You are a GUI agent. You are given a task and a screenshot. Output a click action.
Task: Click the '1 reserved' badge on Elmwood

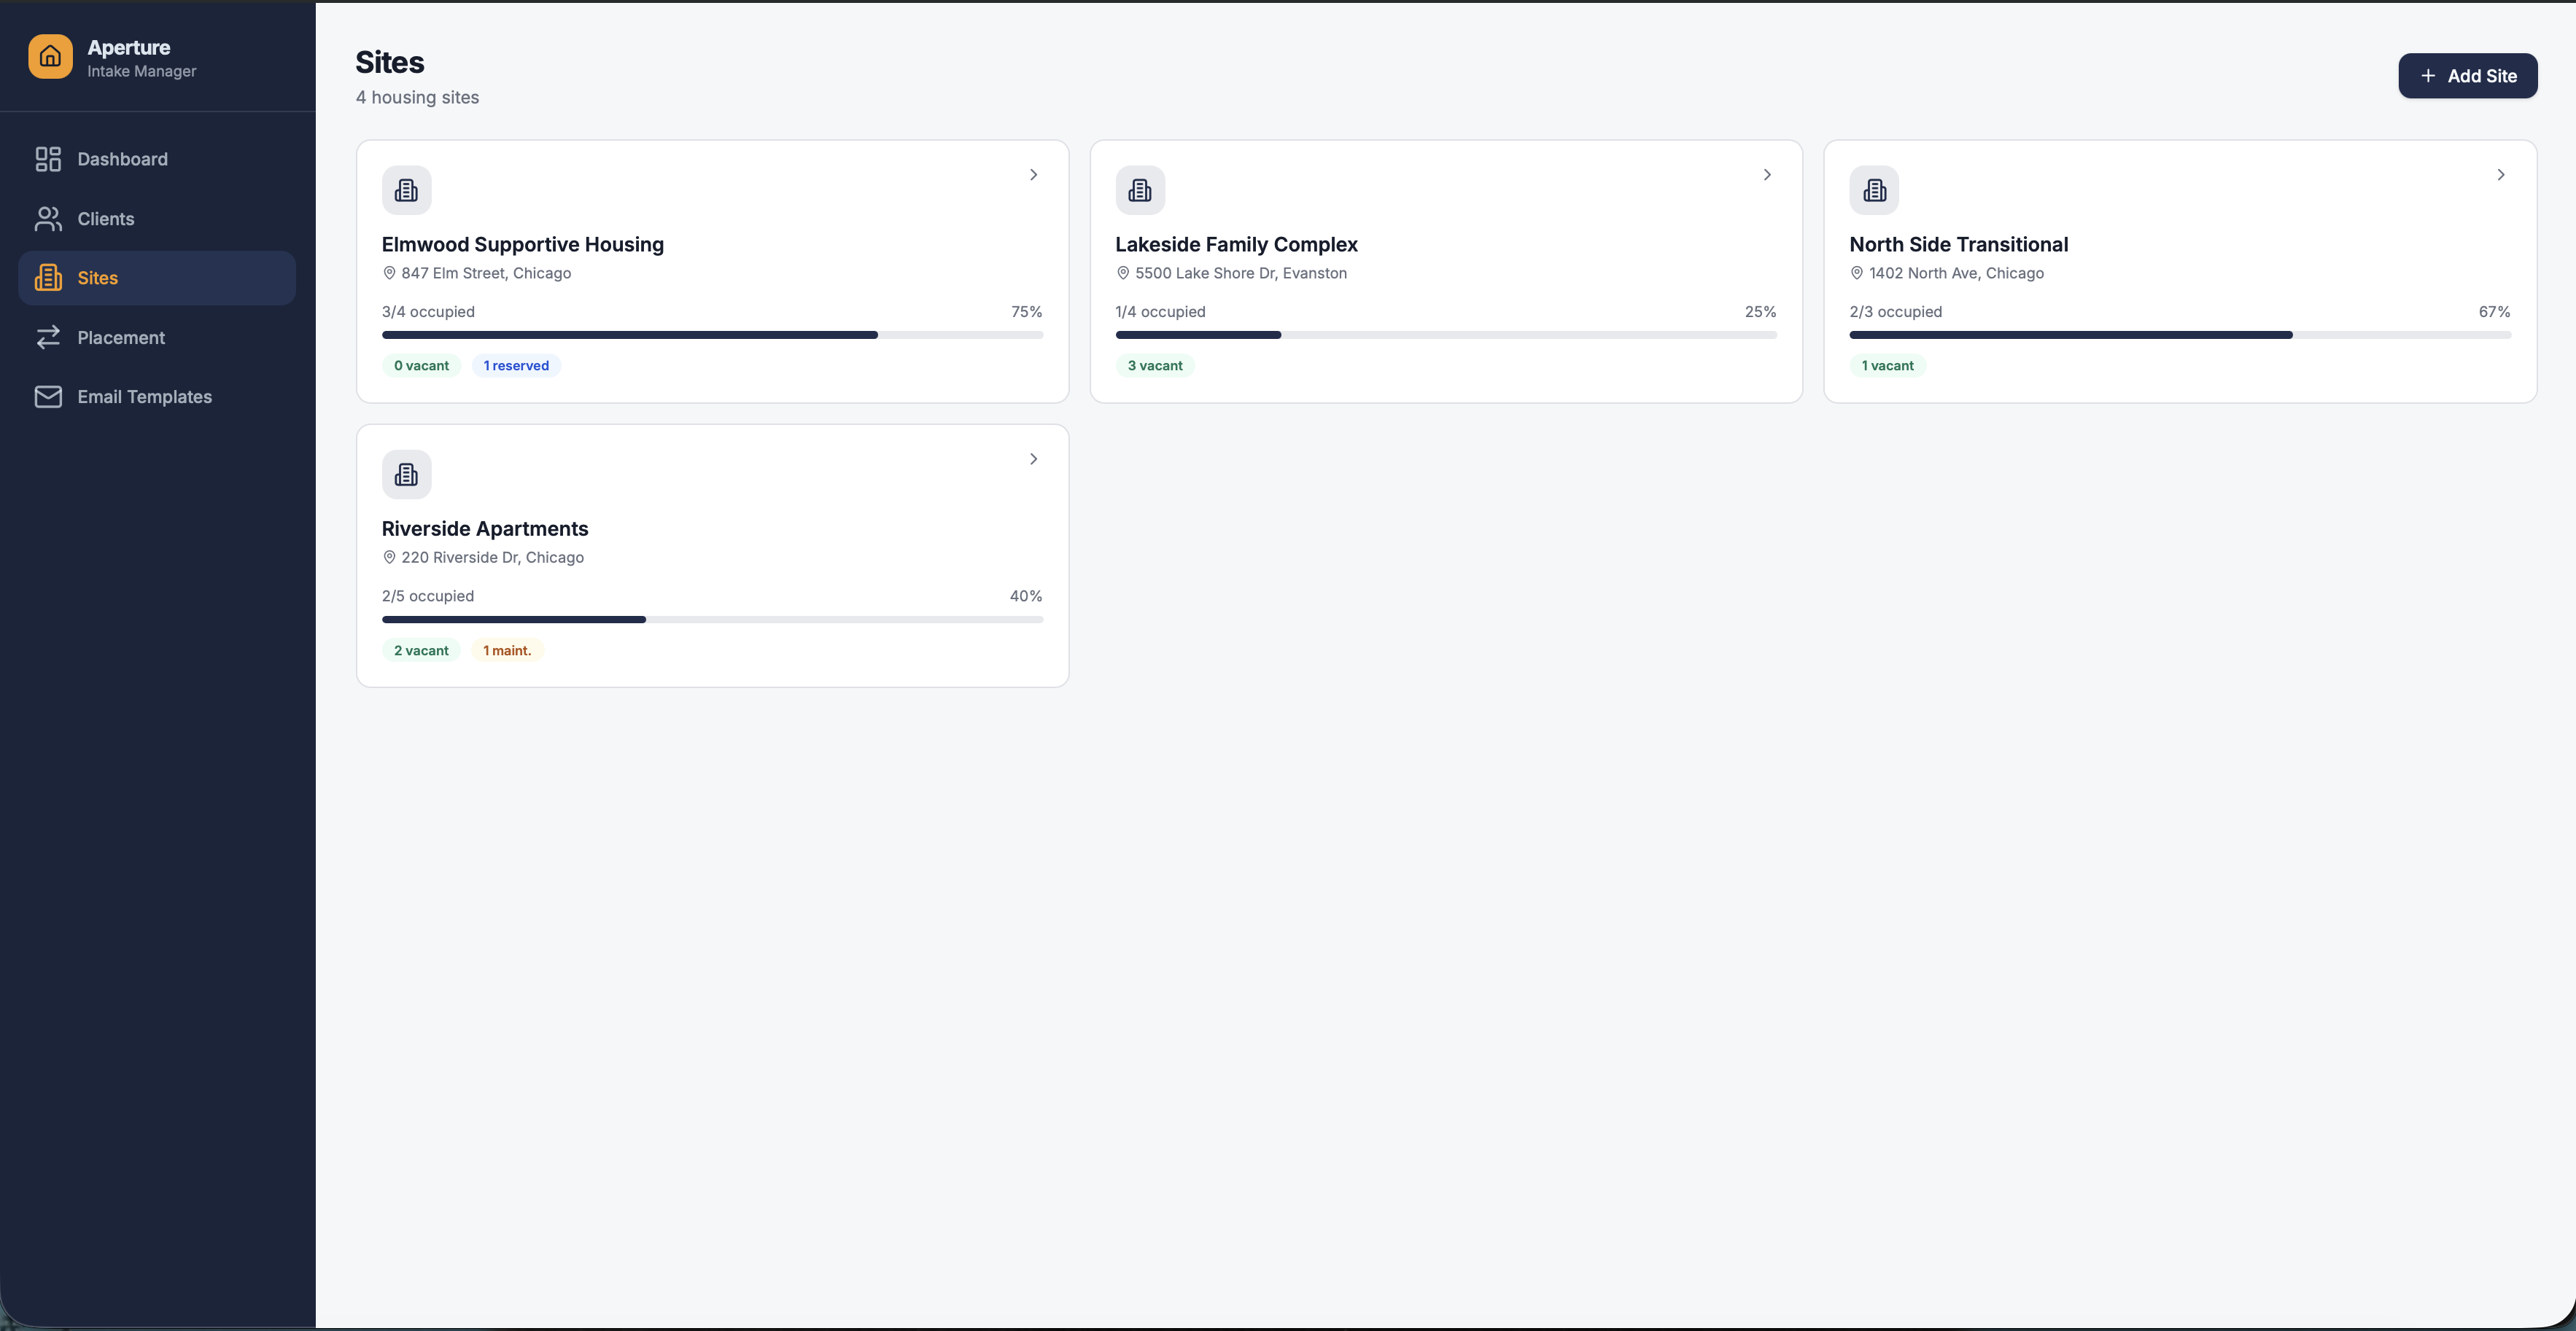coord(516,366)
